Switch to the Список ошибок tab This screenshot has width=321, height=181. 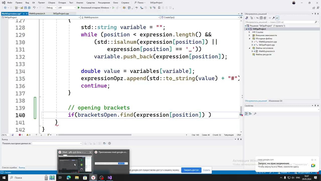click(x=10, y=168)
